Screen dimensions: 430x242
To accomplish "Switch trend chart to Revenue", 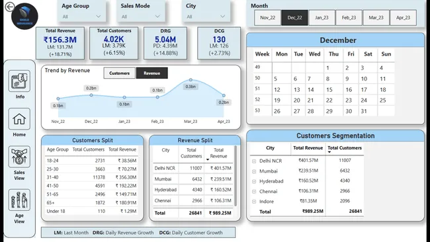I will tap(152, 73).
